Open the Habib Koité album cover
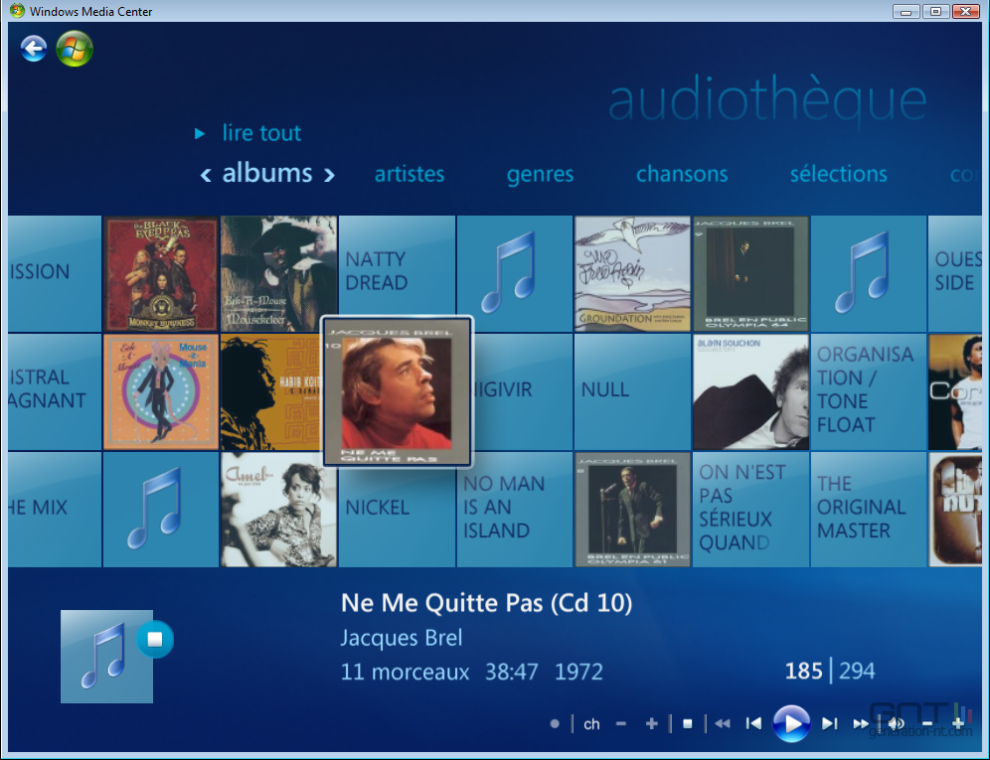This screenshot has height=760, width=990. (271, 392)
